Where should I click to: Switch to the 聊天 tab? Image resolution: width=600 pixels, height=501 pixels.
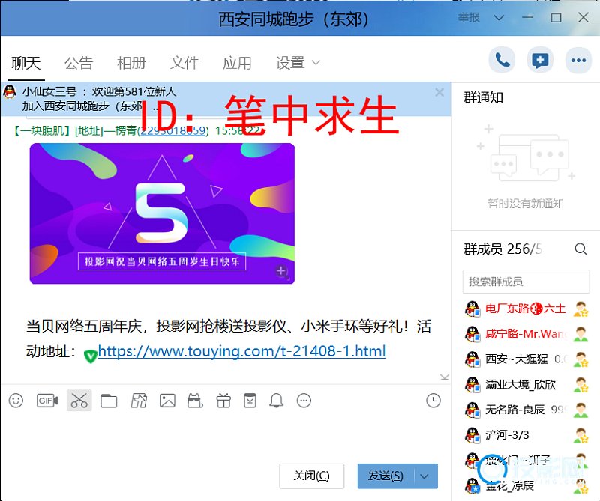(x=26, y=63)
